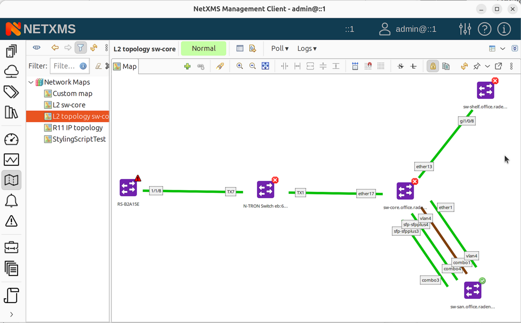The width and height of the screenshot is (521, 323).
Task: Open the Logs dropdown menu
Action: coord(307,48)
